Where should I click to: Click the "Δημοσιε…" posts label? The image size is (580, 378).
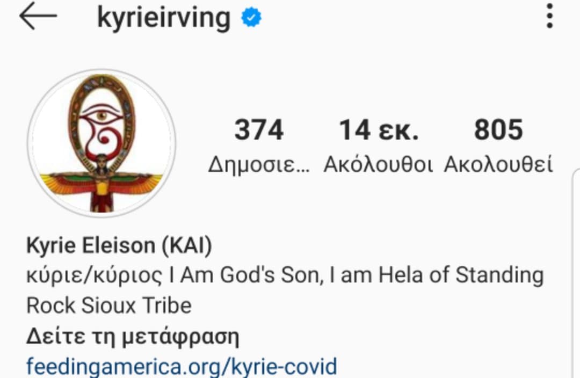pyautogui.click(x=259, y=164)
